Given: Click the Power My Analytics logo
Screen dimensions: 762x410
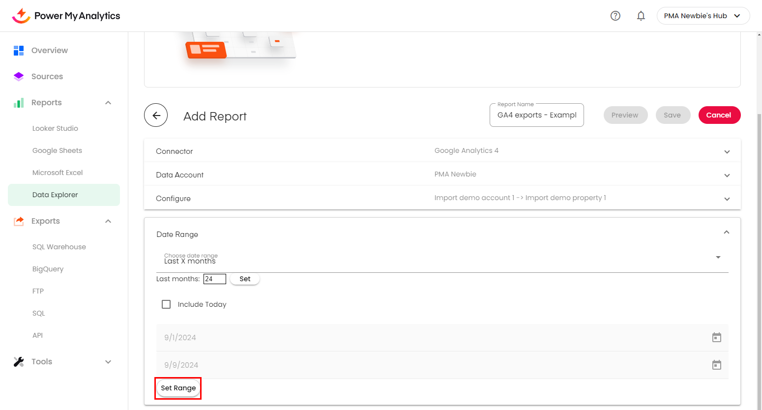Looking at the screenshot, I should (x=66, y=16).
